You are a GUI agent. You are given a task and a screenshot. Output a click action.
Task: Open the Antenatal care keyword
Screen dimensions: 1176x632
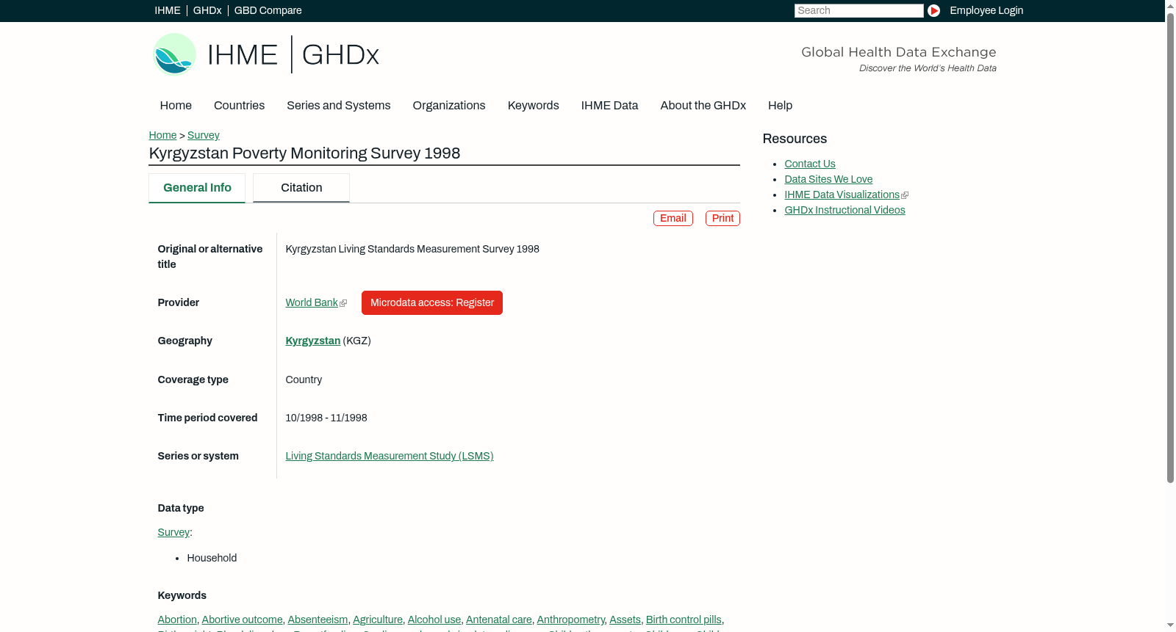499,620
